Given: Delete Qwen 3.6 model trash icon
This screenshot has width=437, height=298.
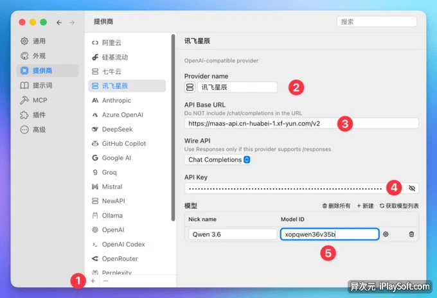Looking at the screenshot, I should (411, 234).
